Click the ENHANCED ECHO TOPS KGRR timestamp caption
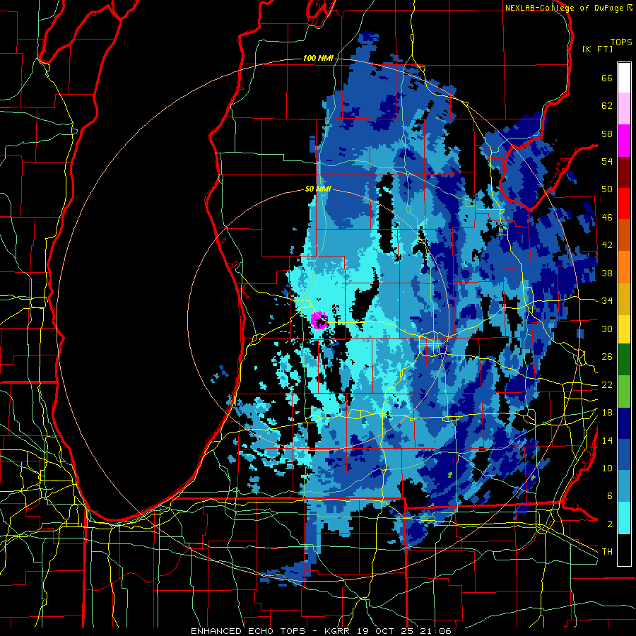Image resolution: width=636 pixels, height=636 pixels. (x=321, y=631)
